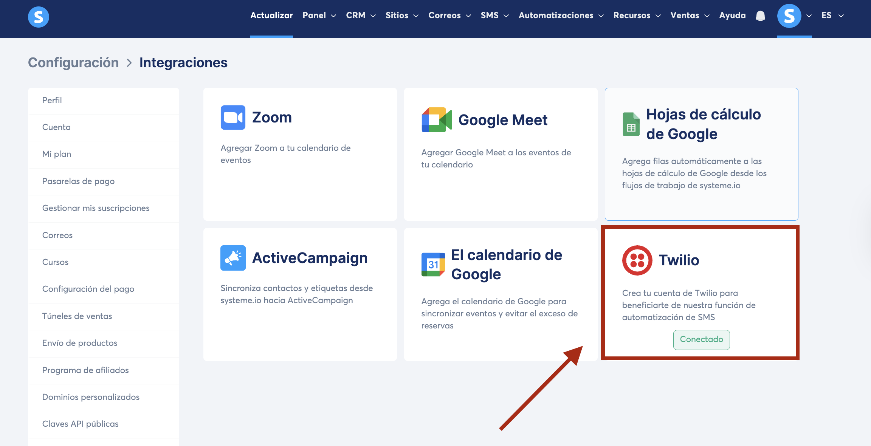Go to Claves API públicas
Image resolution: width=871 pixels, height=446 pixels.
pyautogui.click(x=80, y=424)
